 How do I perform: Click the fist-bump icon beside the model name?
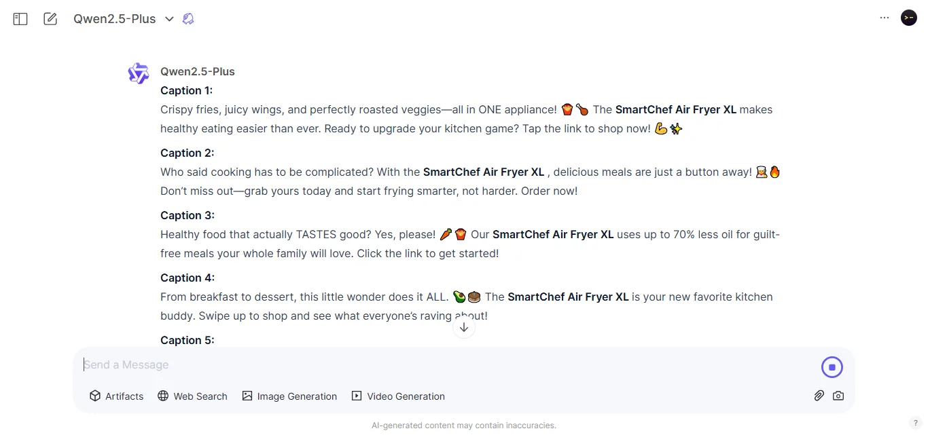(x=188, y=18)
